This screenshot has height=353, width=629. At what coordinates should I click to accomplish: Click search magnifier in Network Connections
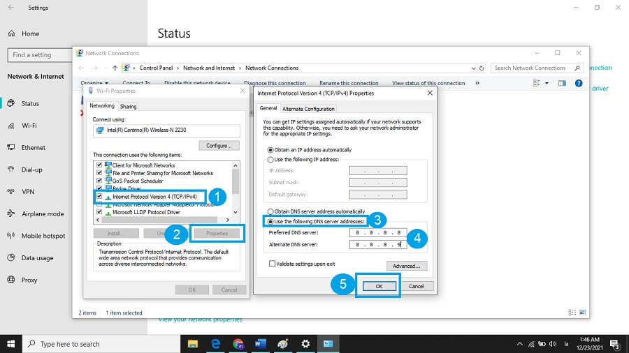(577, 68)
